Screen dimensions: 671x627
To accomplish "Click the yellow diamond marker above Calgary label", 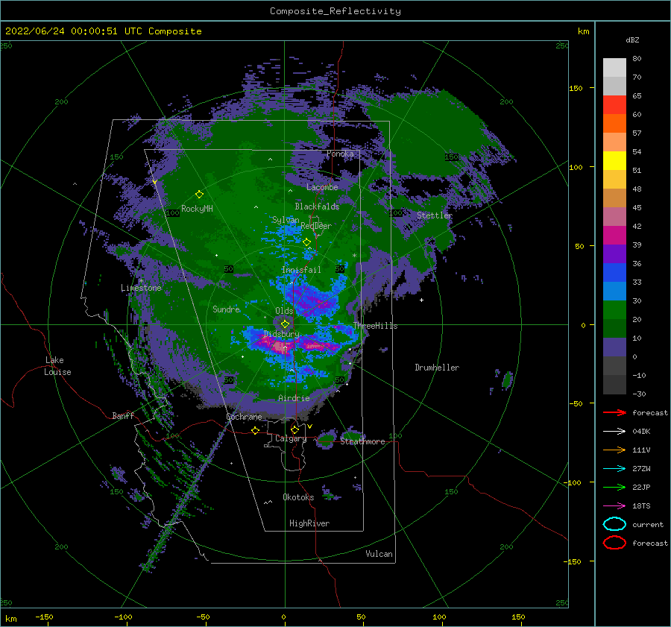I will (x=294, y=429).
